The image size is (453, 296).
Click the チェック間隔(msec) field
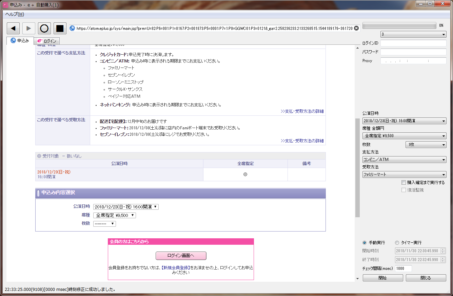click(x=403, y=269)
